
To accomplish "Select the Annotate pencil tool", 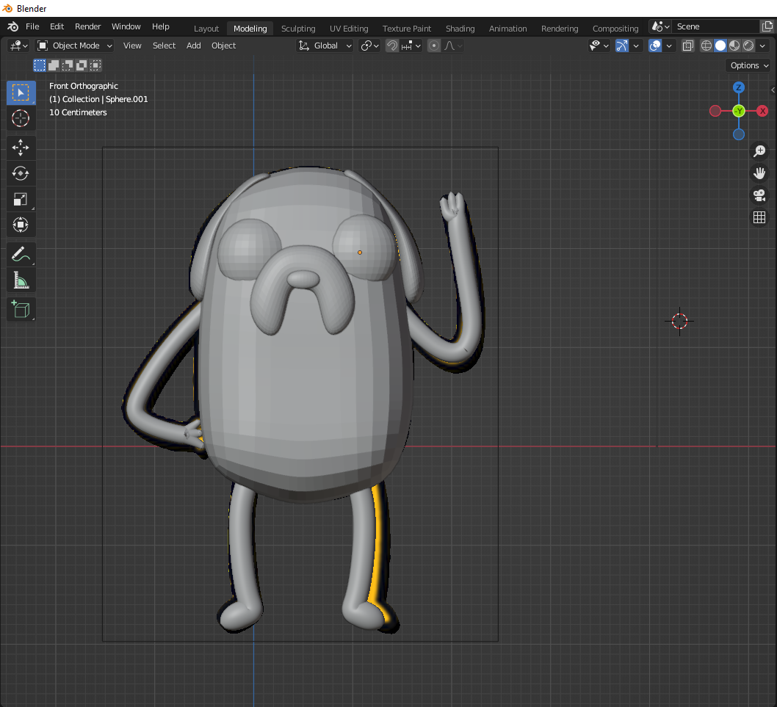I will pyautogui.click(x=21, y=254).
